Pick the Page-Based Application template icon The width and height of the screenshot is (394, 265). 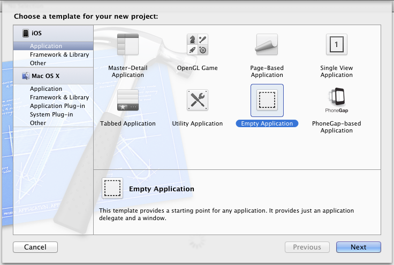pos(267,45)
